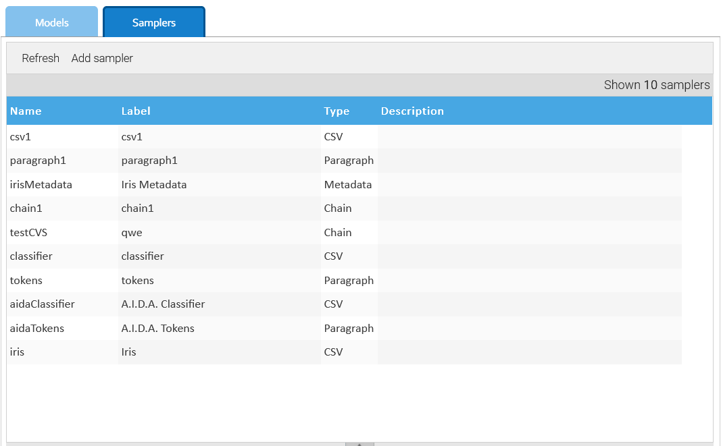Select the aidaClassifier sampler name
Image resolution: width=721 pixels, height=446 pixels.
[63, 304]
